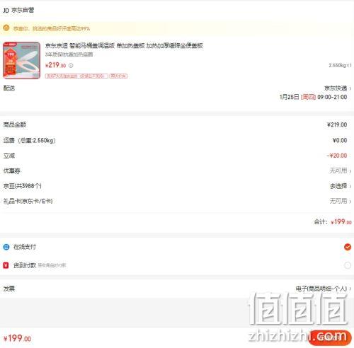Open 京豆 去选择 chevron

tap(350, 186)
